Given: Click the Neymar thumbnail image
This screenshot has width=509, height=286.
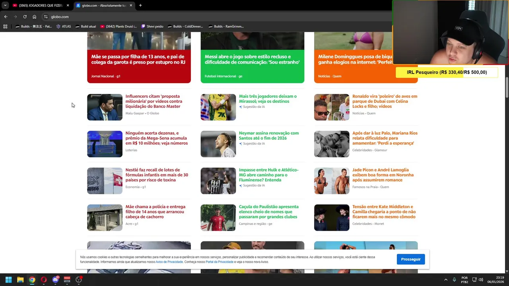Looking at the screenshot, I should pyautogui.click(x=218, y=144).
